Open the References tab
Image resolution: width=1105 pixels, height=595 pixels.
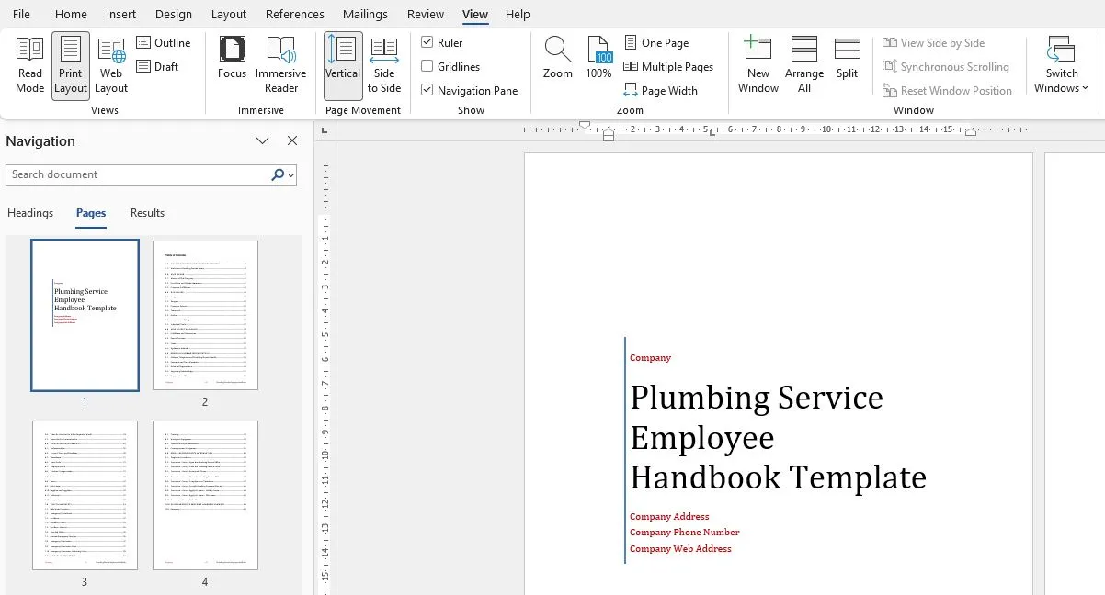tap(295, 14)
